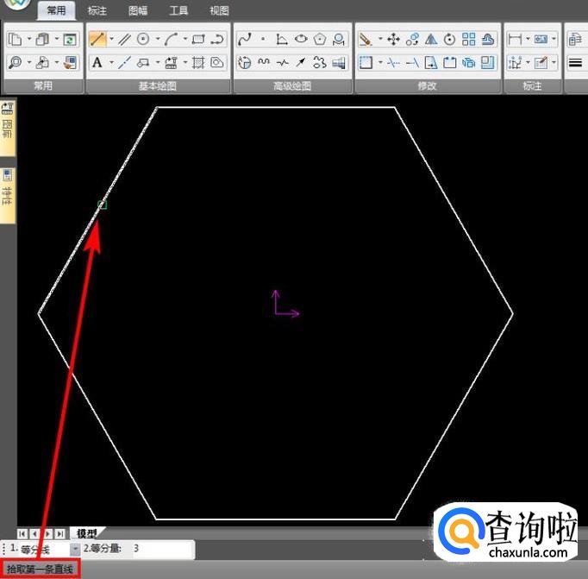Click the Array grid tool
Screen dimensions: 588x579
469,39
